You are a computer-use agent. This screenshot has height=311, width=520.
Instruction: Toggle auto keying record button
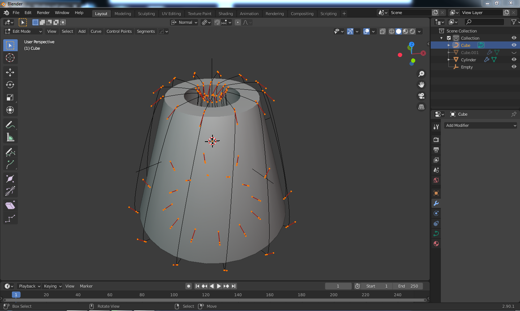coord(189,286)
